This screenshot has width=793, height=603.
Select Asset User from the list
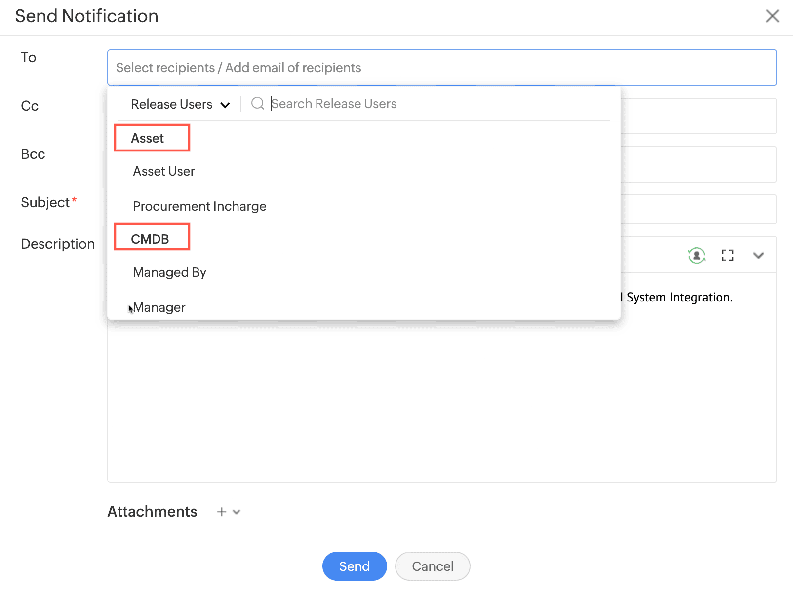[164, 171]
